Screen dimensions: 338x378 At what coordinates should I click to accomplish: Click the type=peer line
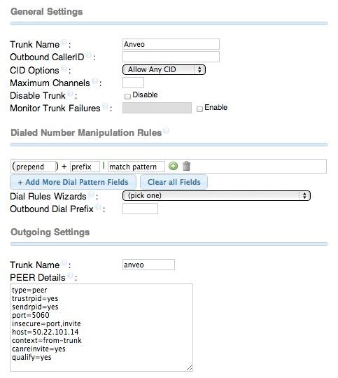coord(29,290)
